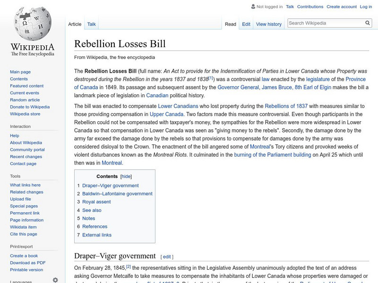The height and width of the screenshot is (283, 378).
Task: Click the search magnifying glass icon
Action: pos(368,22)
